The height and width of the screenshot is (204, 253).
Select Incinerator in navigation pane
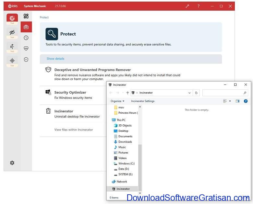pyautogui.click(x=122, y=189)
